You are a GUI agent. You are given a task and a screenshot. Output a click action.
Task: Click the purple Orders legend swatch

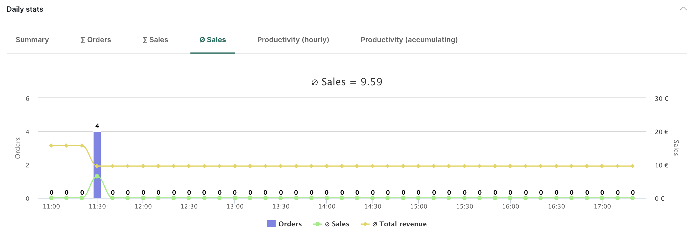point(271,224)
